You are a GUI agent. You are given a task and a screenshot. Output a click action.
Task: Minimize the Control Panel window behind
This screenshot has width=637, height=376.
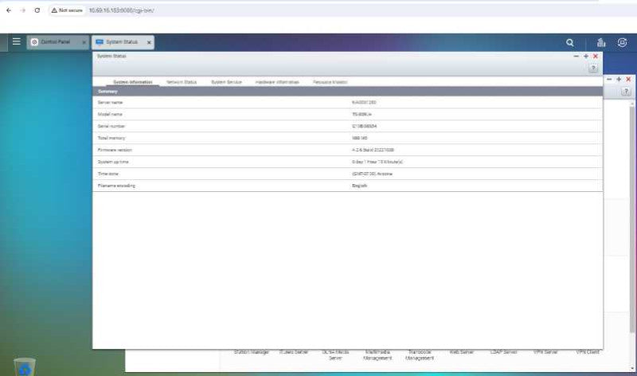point(609,80)
